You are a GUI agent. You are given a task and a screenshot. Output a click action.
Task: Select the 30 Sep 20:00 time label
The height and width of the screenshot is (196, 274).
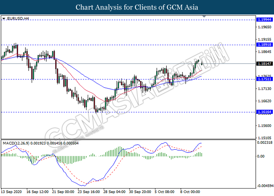click(x=140, y=192)
